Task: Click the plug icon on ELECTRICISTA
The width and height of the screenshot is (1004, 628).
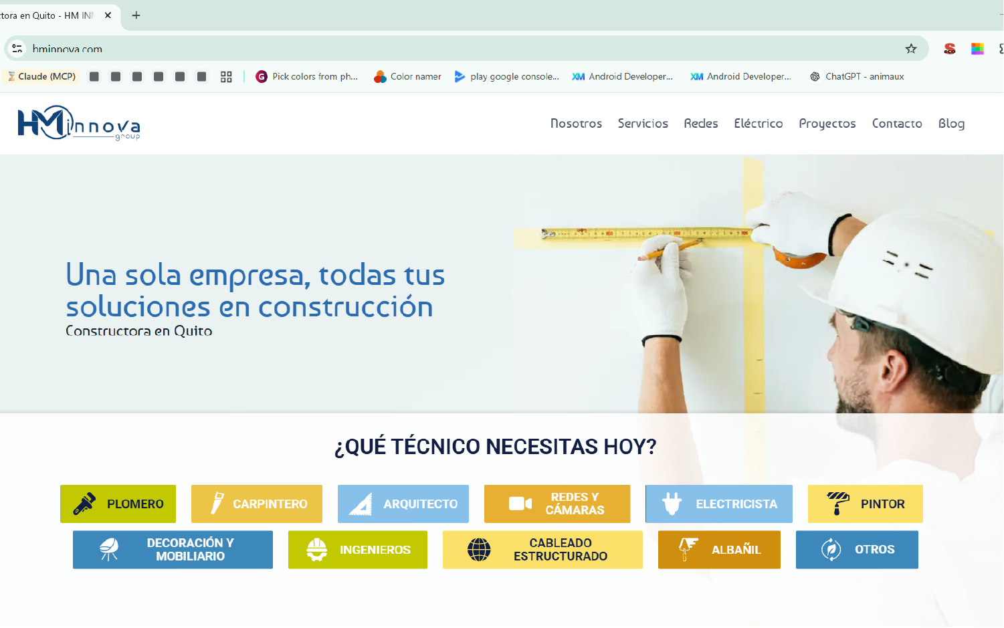Action: (x=672, y=504)
